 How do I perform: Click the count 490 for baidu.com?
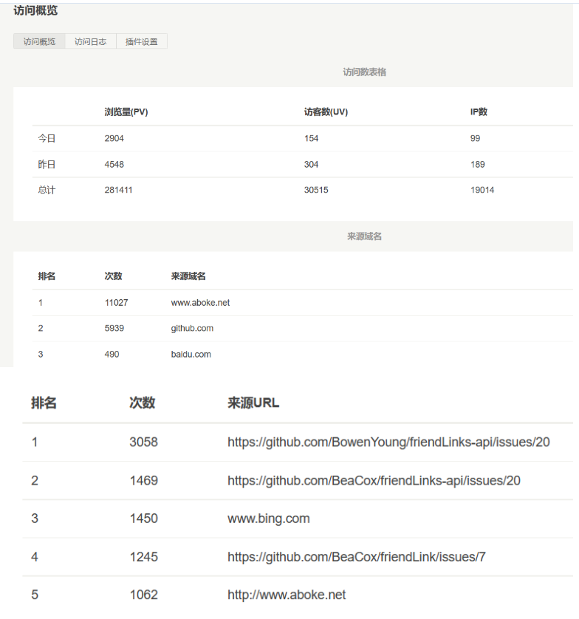coord(112,354)
